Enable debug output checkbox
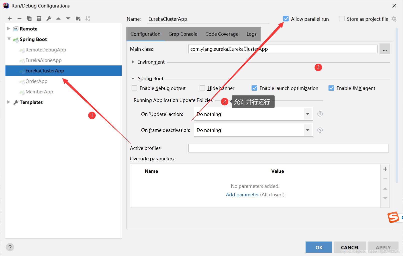The height and width of the screenshot is (256, 403). pos(134,88)
